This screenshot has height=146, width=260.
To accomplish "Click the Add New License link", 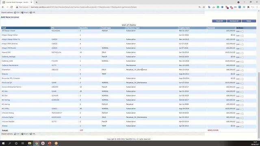I will tap(10, 17).
